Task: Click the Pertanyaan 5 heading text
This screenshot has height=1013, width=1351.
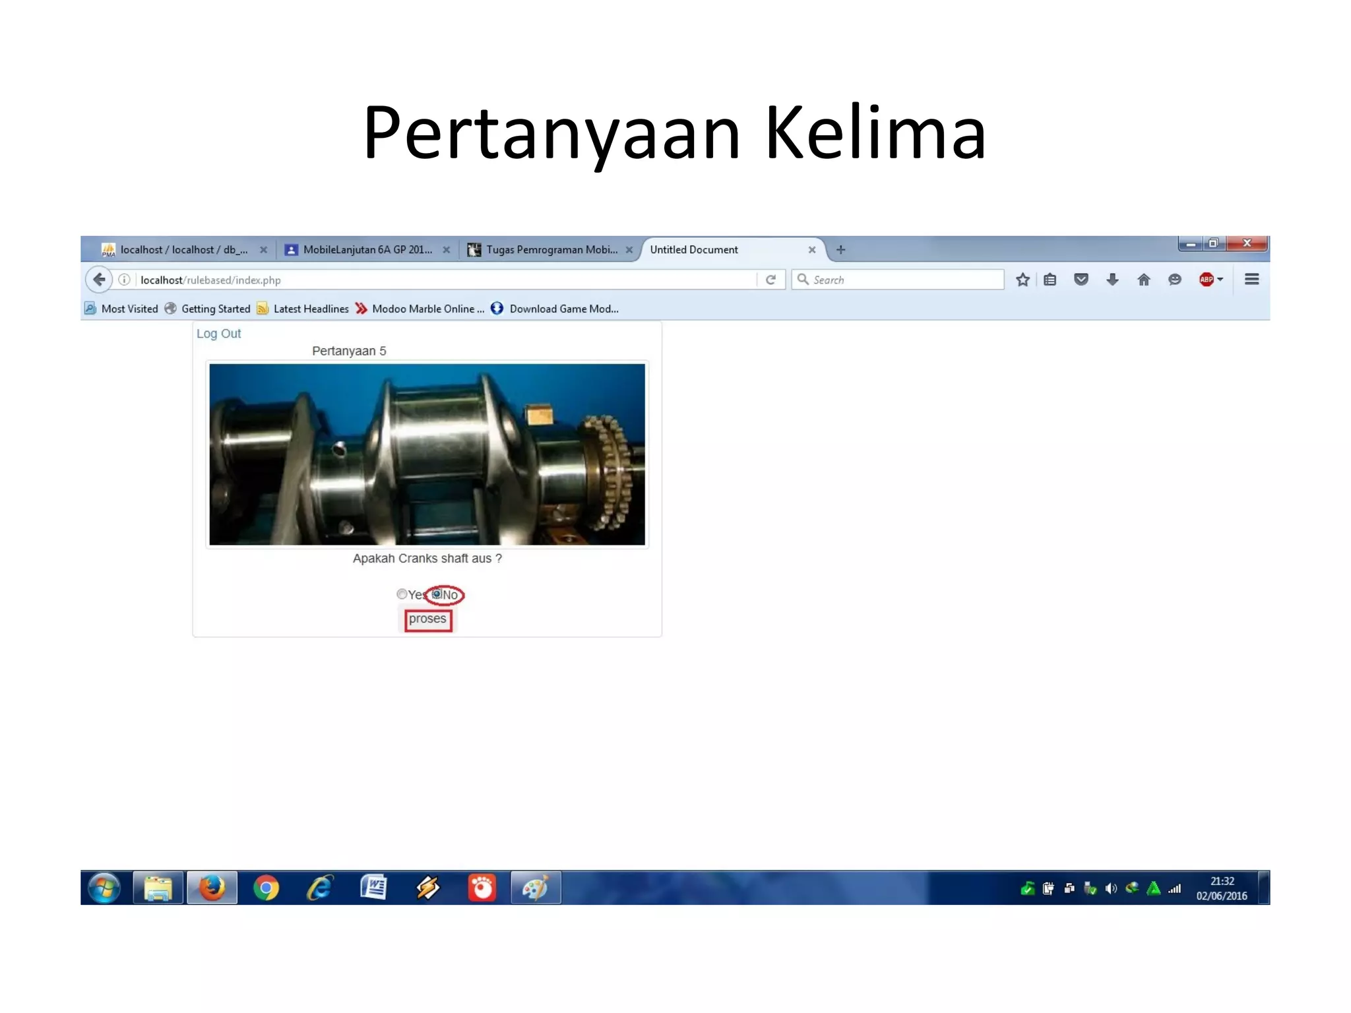Action: pos(349,351)
